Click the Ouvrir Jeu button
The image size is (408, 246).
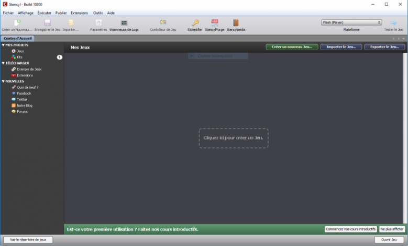click(389, 240)
